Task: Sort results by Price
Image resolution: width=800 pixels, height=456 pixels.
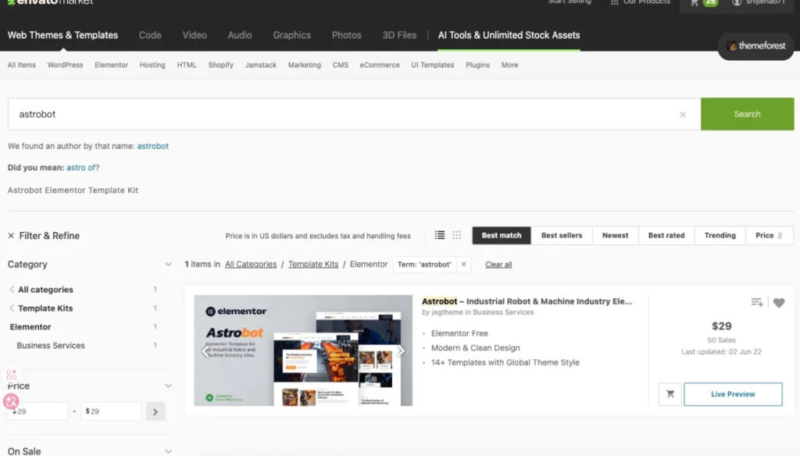Action: (769, 235)
